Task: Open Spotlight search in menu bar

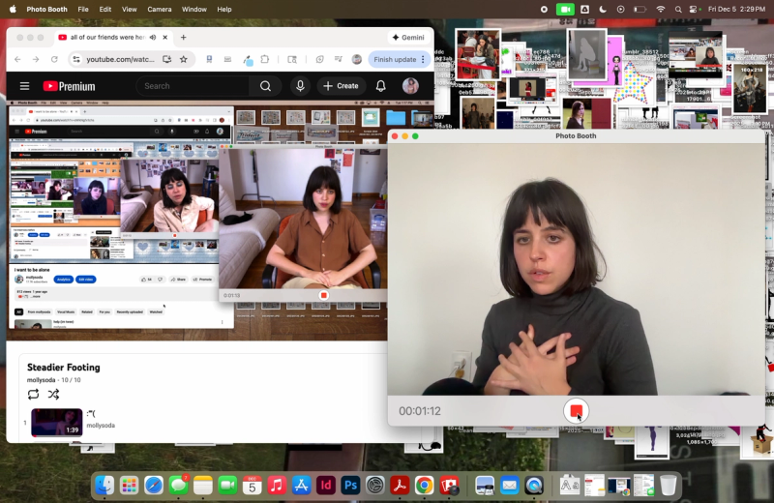Action: point(678,9)
